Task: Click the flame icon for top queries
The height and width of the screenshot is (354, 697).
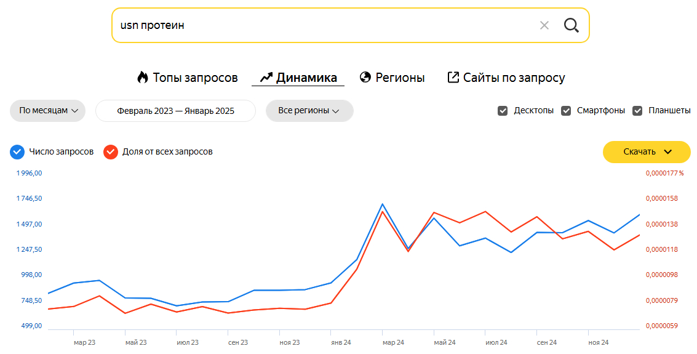Action: (x=143, y=78)
